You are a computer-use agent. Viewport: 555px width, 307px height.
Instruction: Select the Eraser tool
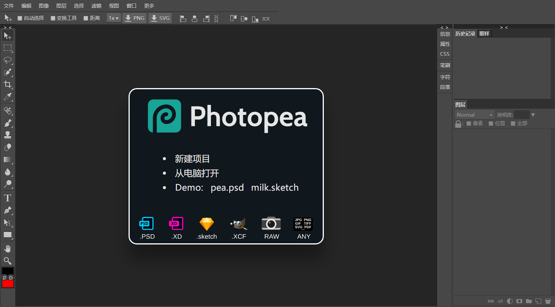coord(8,147)
